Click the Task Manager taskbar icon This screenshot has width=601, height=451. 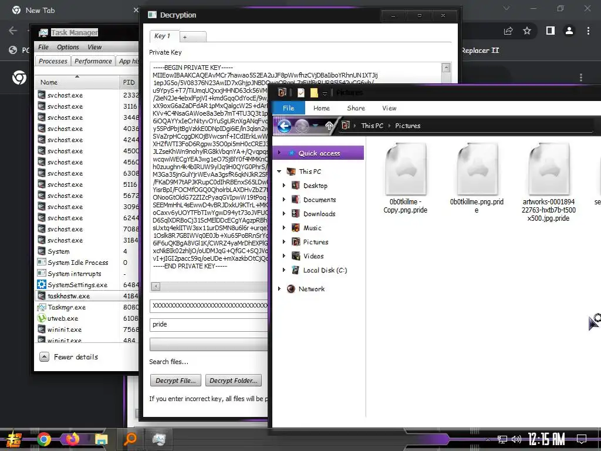click(x=158, y=439)
